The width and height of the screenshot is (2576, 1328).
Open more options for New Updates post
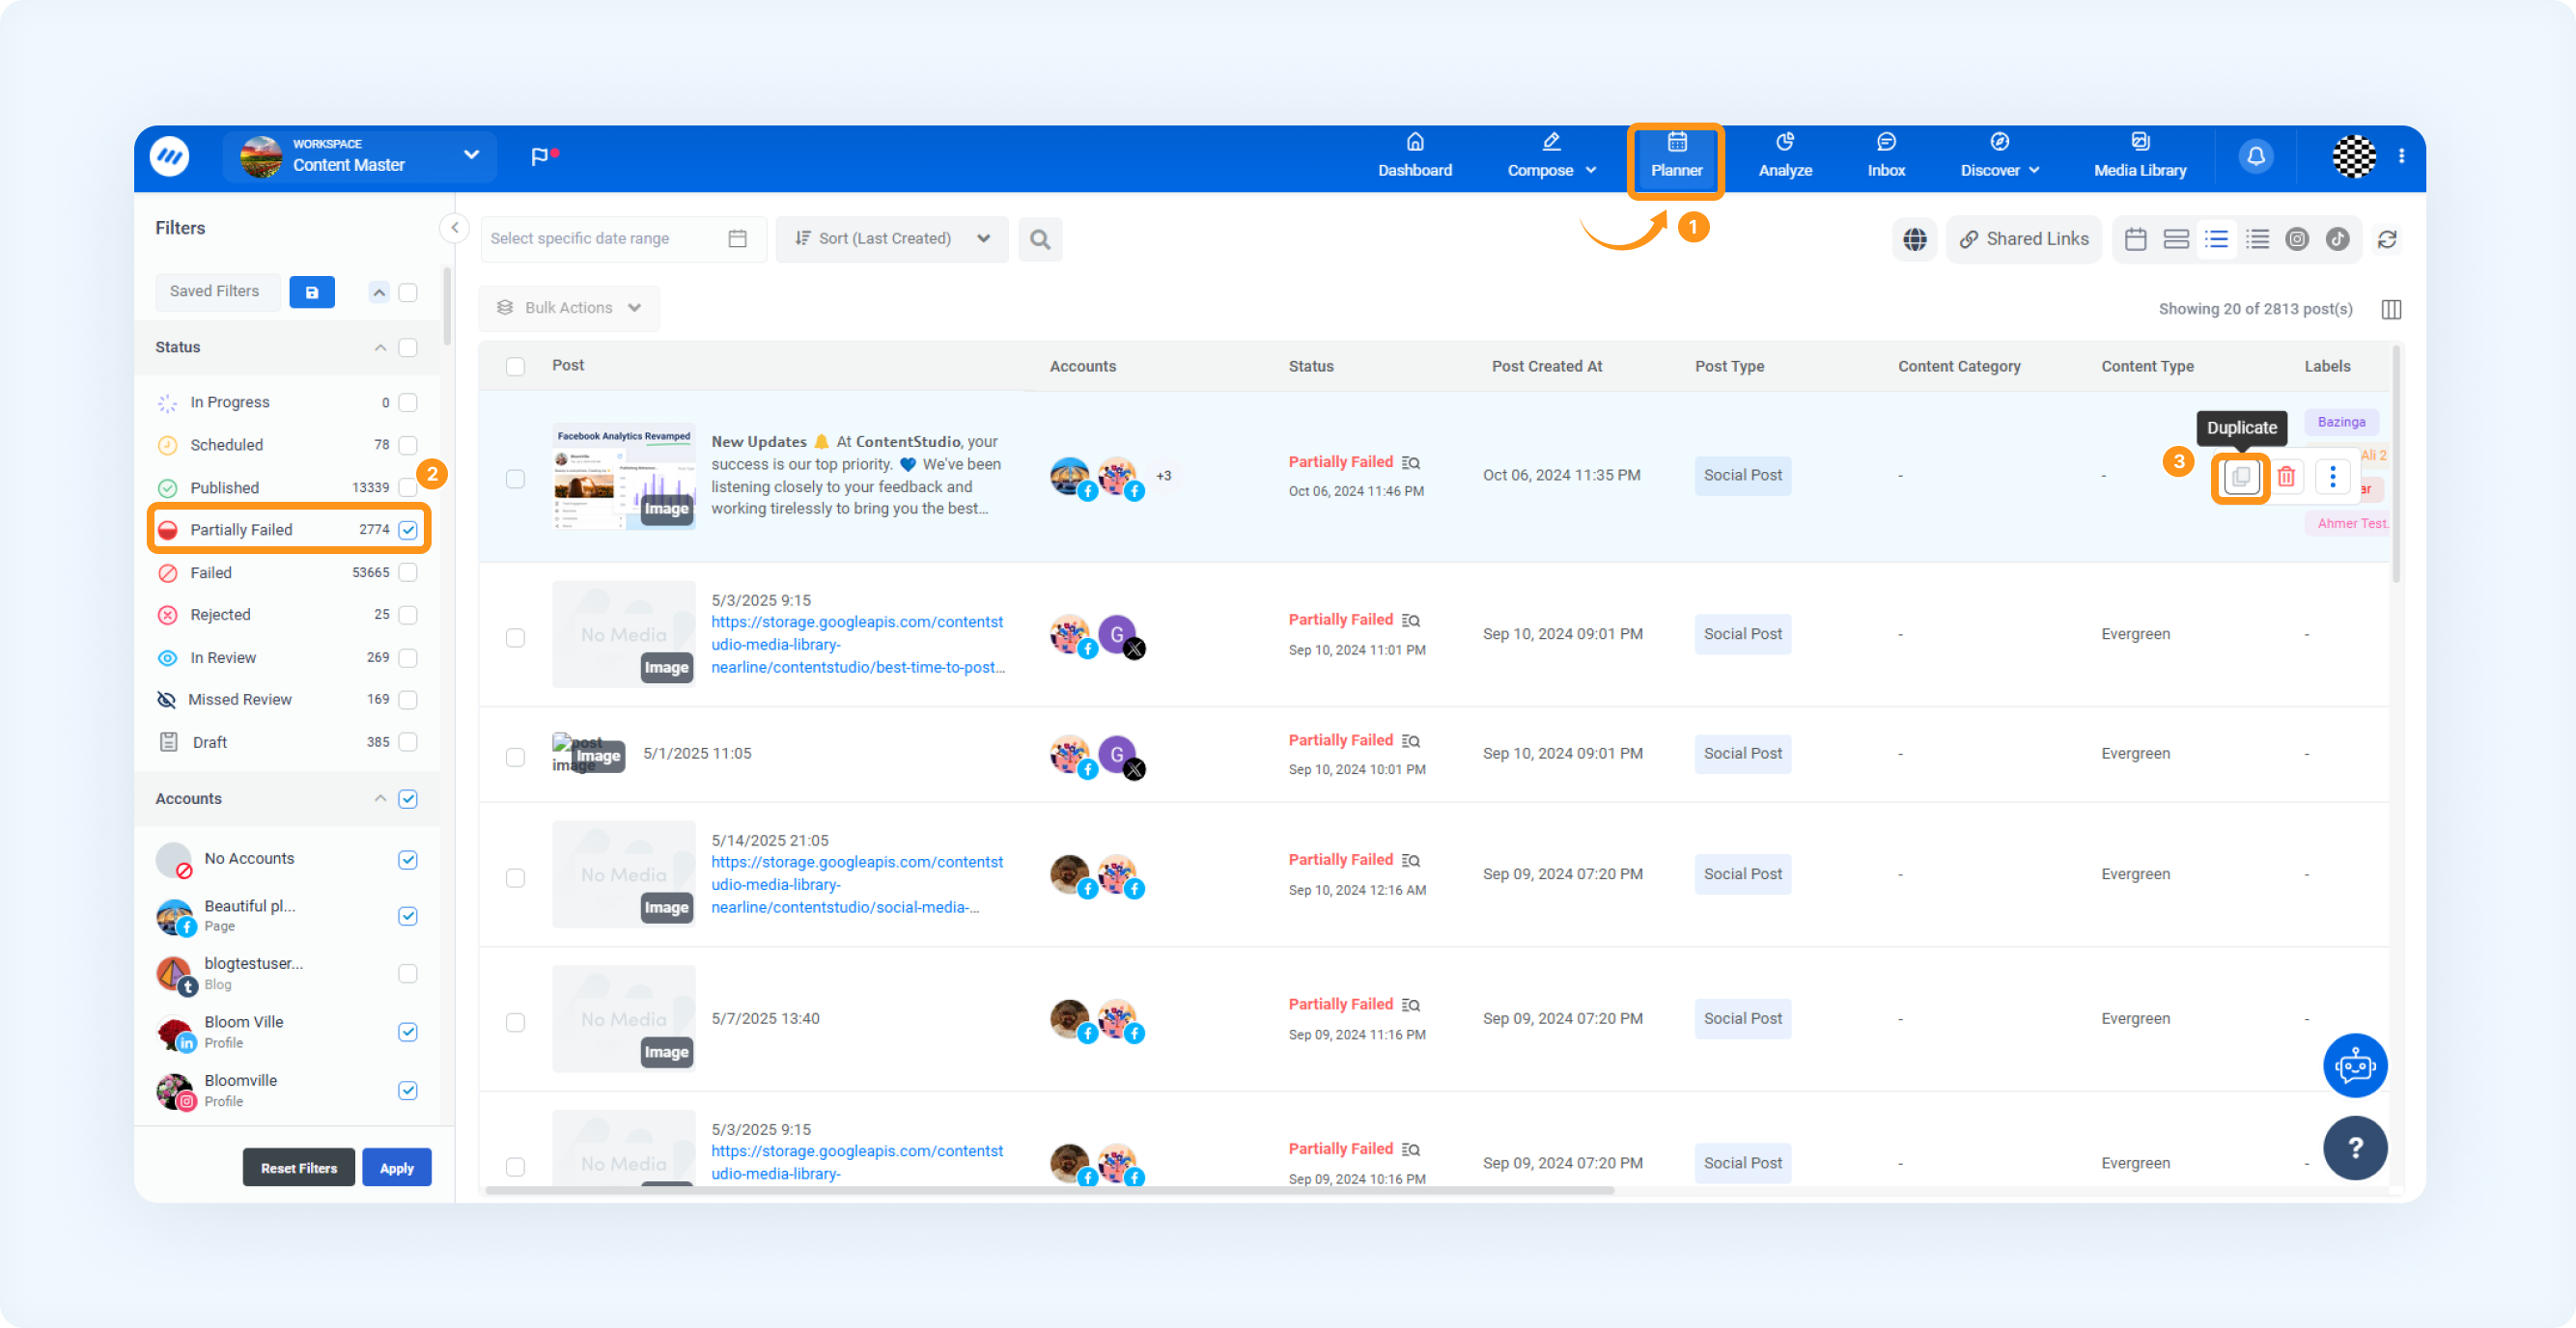click(2333, 477)
